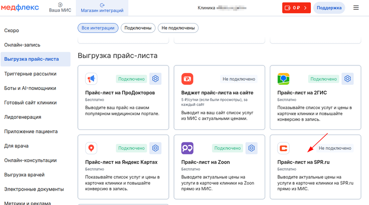Open the Виджет прайс-листа на сайте title
Screen dimensions: 369x205
[x=217, y=93]
